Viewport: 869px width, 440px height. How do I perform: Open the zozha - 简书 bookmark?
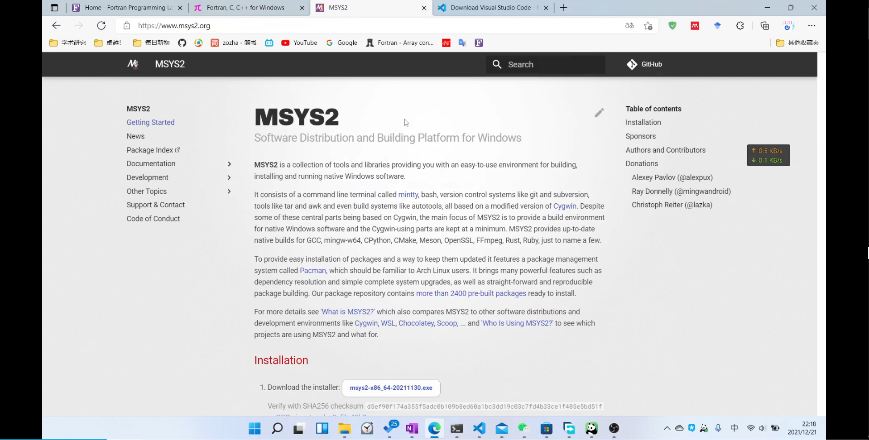pos(234,43)
